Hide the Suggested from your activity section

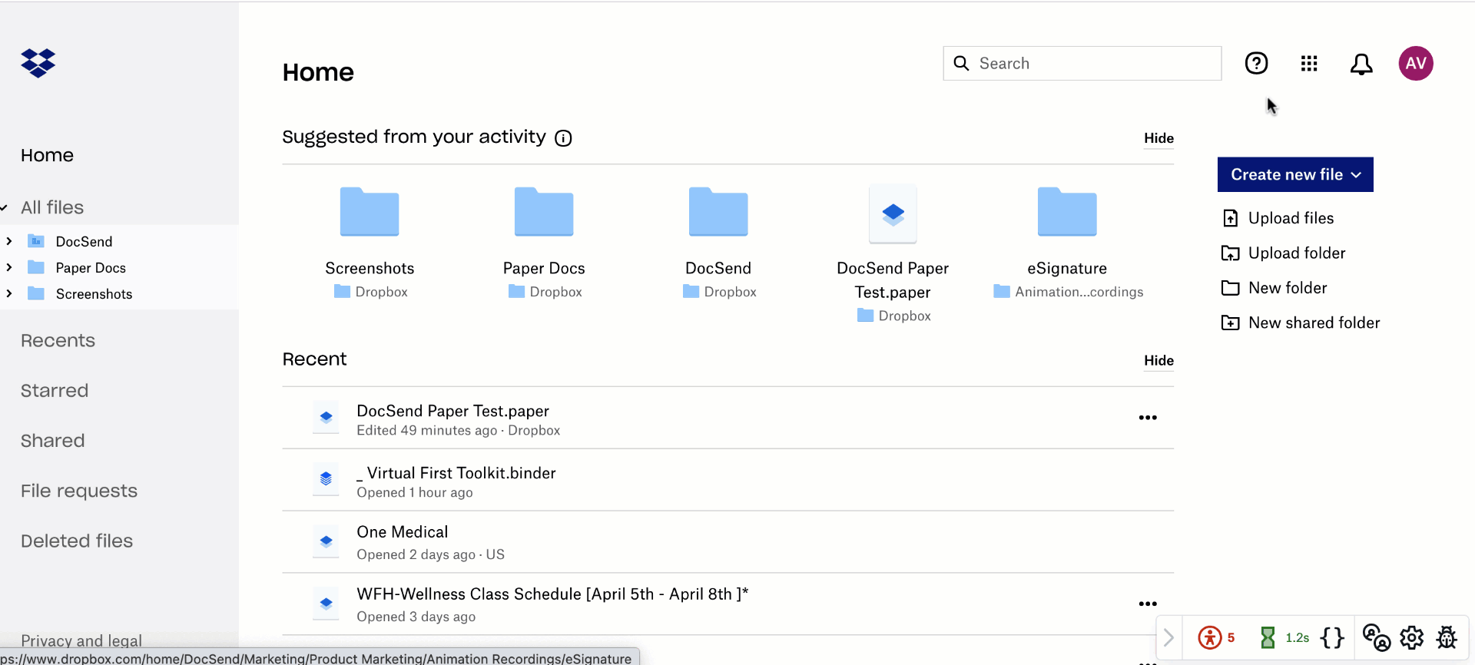click(x=1158, y=138)
